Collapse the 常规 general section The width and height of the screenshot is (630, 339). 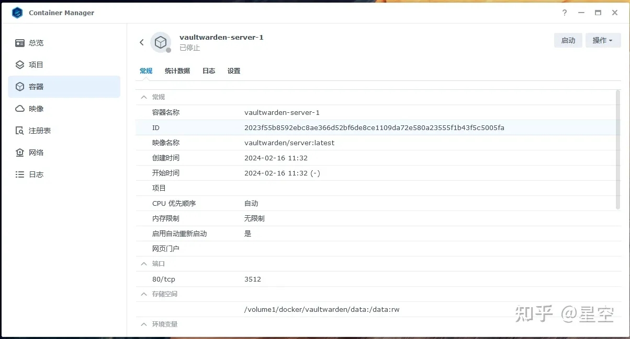tap(143, 97)
